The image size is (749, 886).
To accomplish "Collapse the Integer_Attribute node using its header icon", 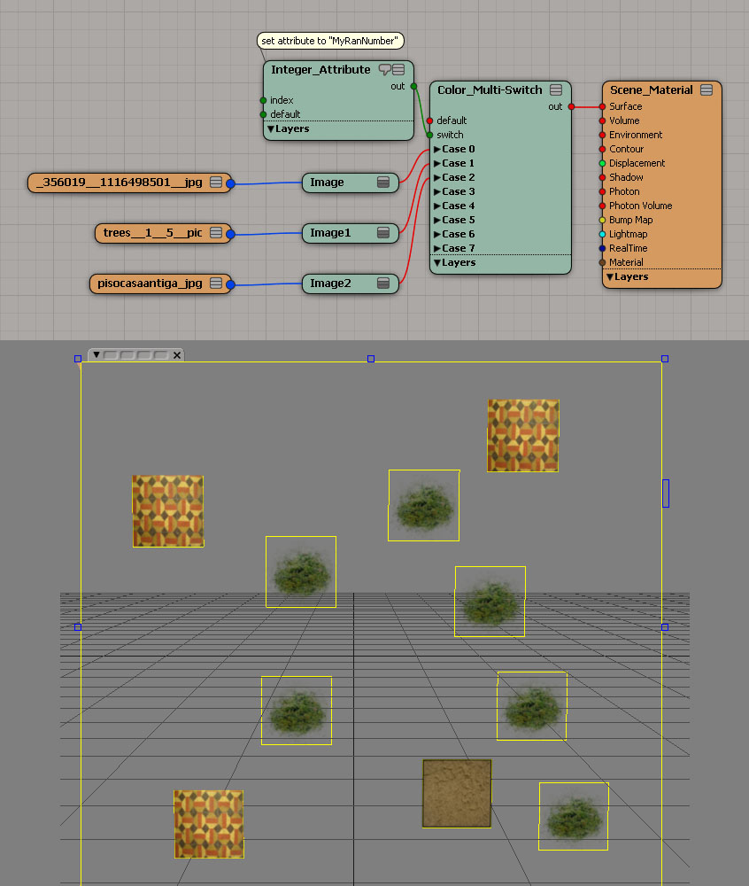I will (x=399, y=69).
